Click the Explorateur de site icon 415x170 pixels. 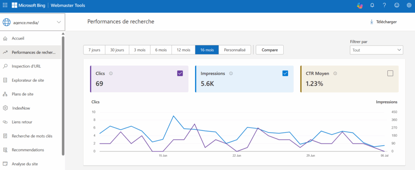point(5,81)
